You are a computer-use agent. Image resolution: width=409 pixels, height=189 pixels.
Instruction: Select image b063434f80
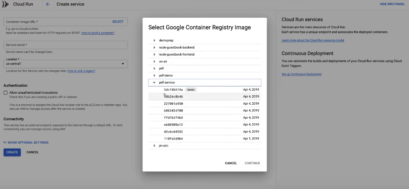click(x=204, y=111)
